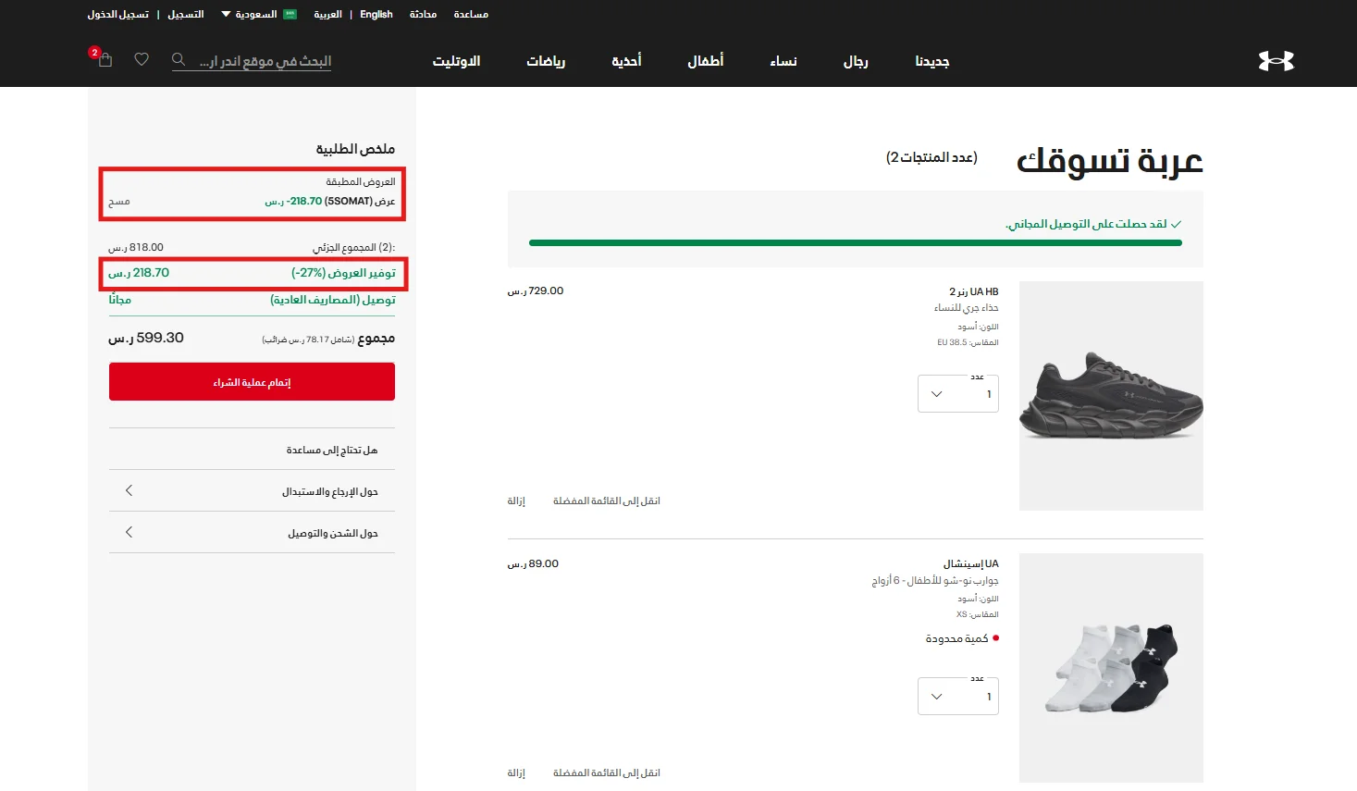This screenshot has width=1357, height=791.
Task: Open the رياضات menu
Action: pos(546,61)
